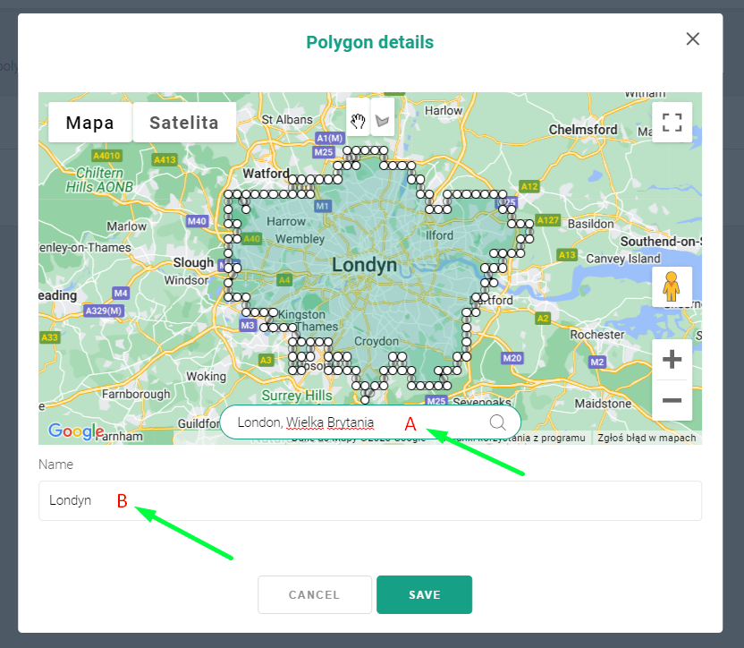Toggle fullscreen map view
This screenshot has width=744, height=648.
coord(672,123)
